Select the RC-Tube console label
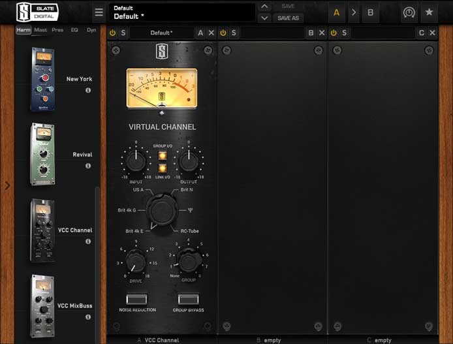 click(x=189, y=231)
